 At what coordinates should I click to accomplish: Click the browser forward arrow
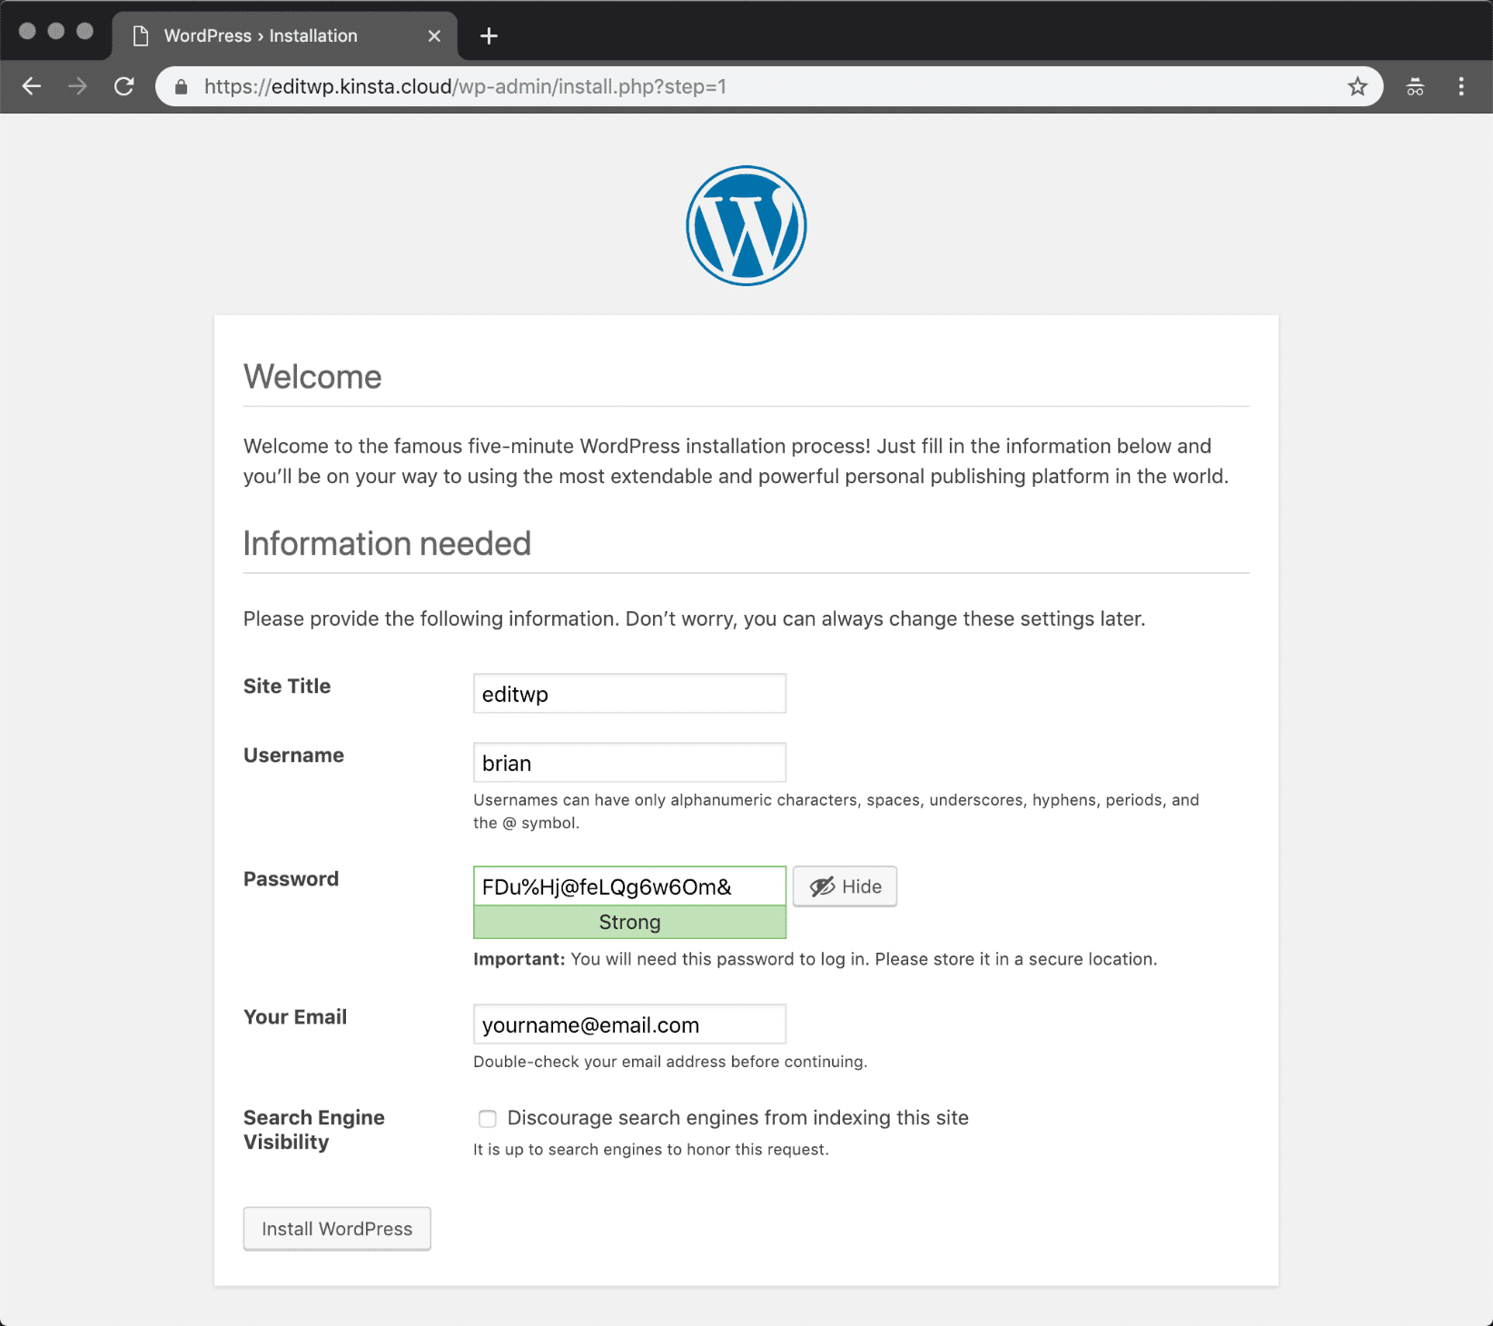[x=77, y=86]
